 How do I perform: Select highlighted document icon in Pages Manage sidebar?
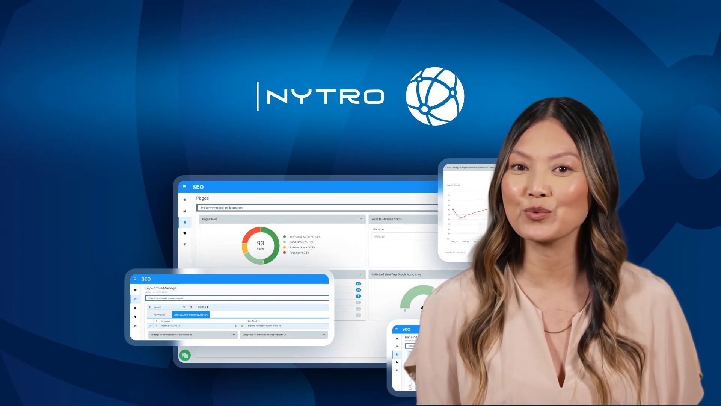397,354
